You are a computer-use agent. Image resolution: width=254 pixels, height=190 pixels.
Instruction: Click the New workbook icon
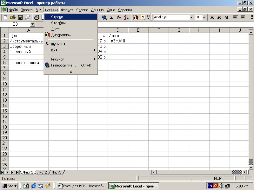coord(5,17)
